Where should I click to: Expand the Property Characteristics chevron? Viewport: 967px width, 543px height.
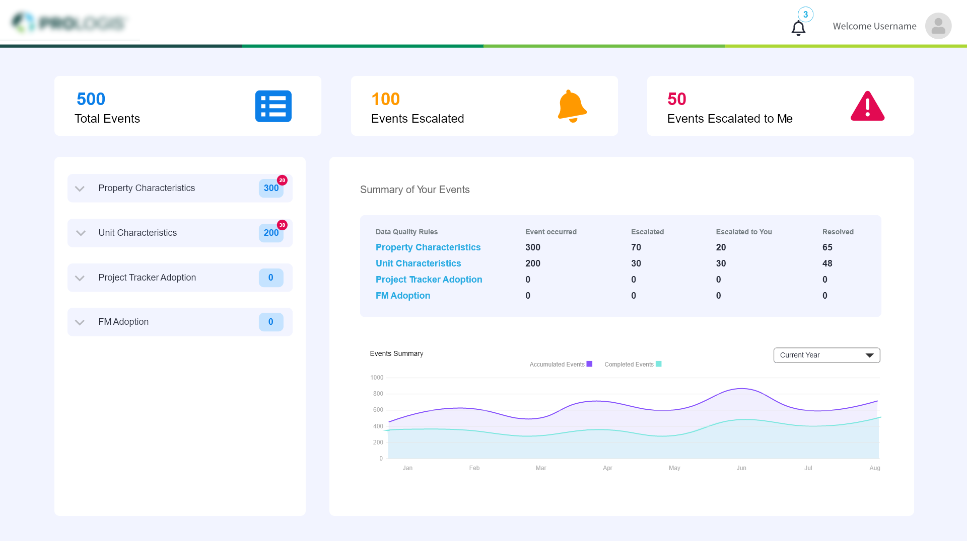point(80,189)
